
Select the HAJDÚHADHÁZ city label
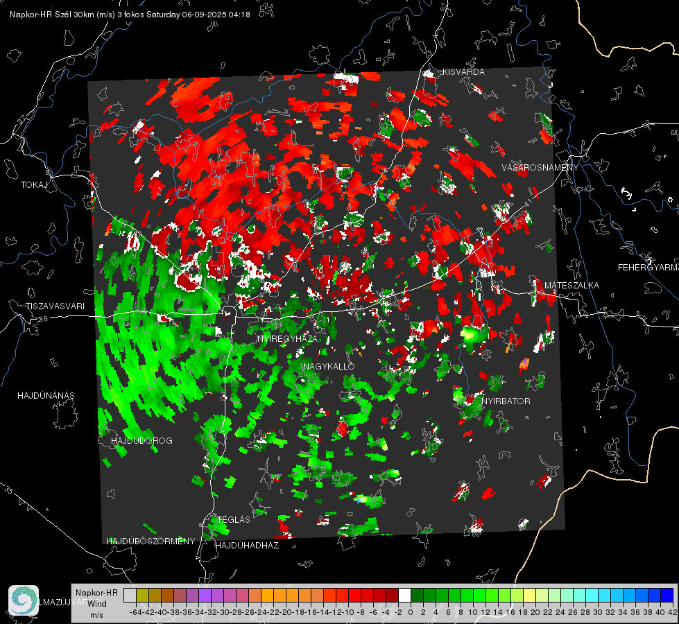click(x=247, y=545)
